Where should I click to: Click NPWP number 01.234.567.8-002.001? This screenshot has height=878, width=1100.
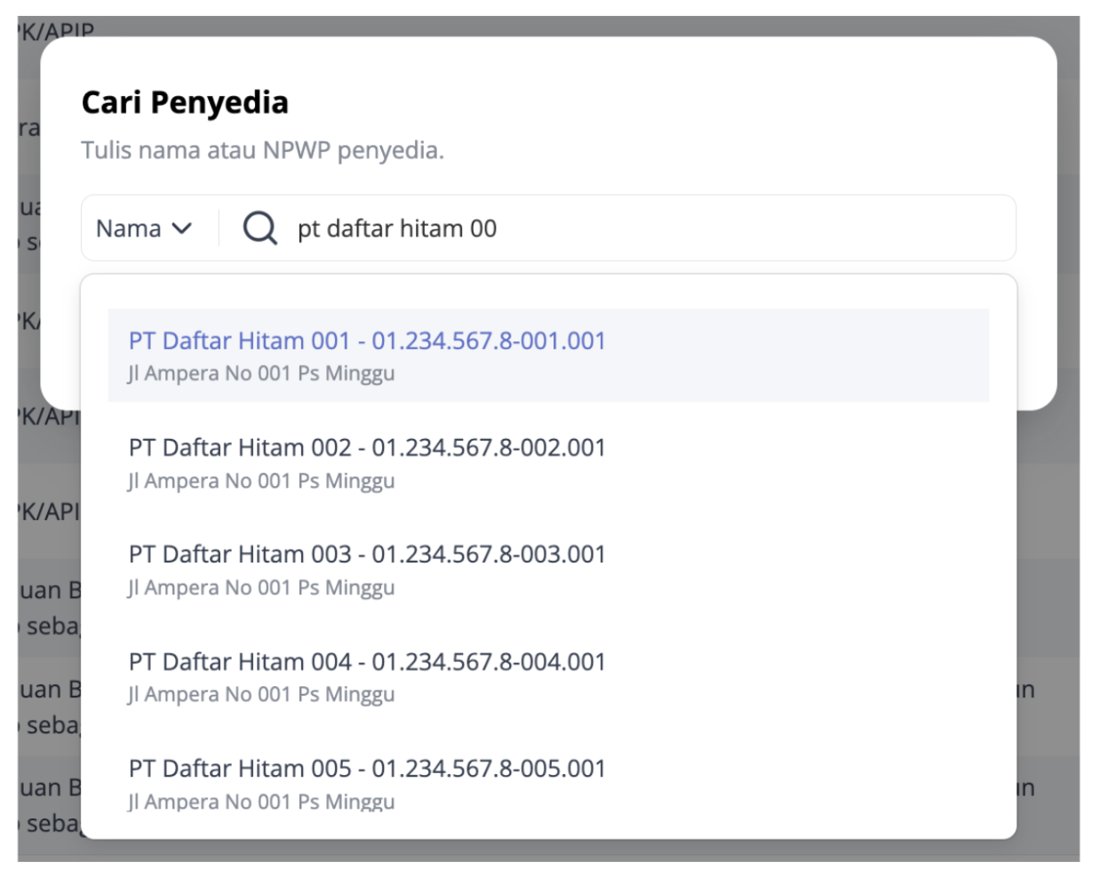point(489,447)
